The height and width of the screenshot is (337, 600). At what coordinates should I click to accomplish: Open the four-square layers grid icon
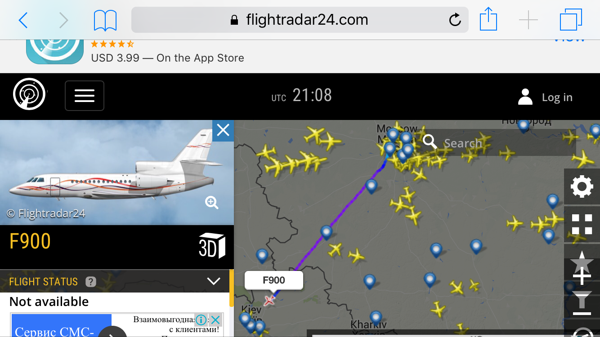(x=582, y=225)
